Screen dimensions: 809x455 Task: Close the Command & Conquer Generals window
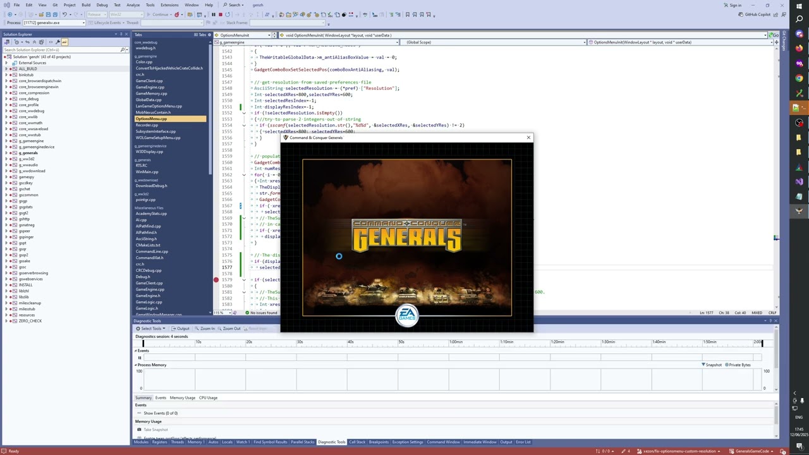click(528, 137)
